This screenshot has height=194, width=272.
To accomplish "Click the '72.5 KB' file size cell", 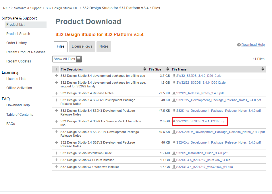I will point(164,93).
